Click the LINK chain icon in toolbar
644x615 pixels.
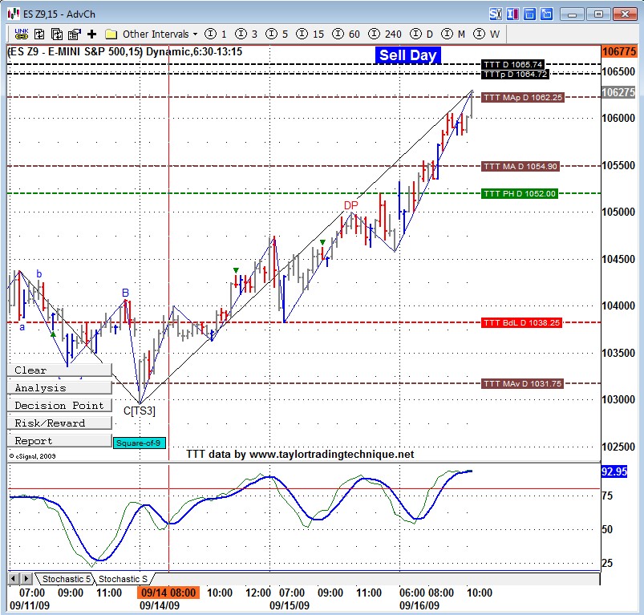pos(22,34)
